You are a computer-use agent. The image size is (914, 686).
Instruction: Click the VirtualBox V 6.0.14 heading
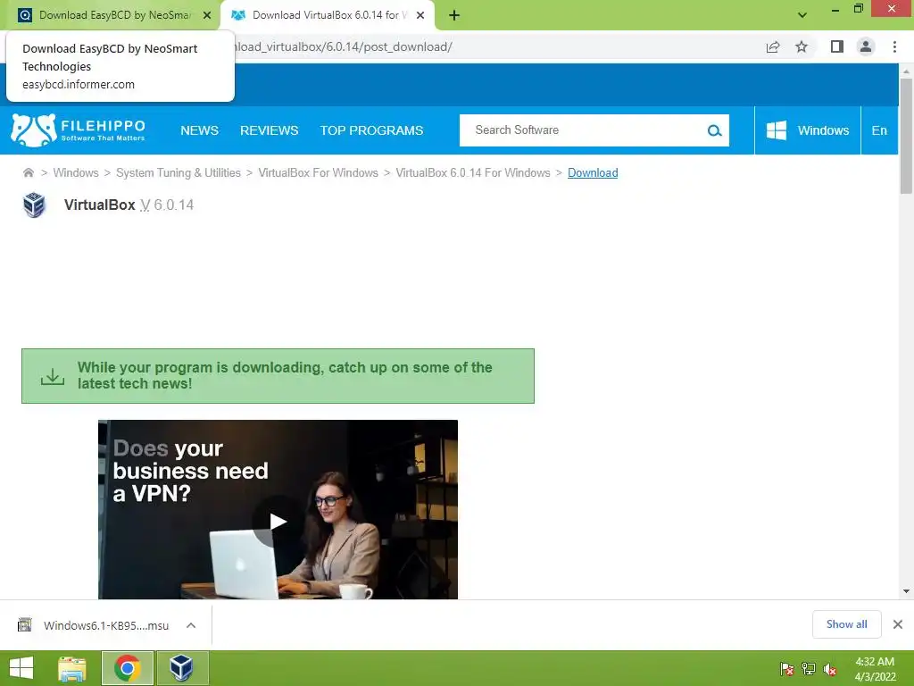point(129,205)
